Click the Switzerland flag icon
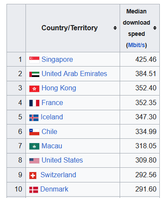 click(x=33, y=176)
